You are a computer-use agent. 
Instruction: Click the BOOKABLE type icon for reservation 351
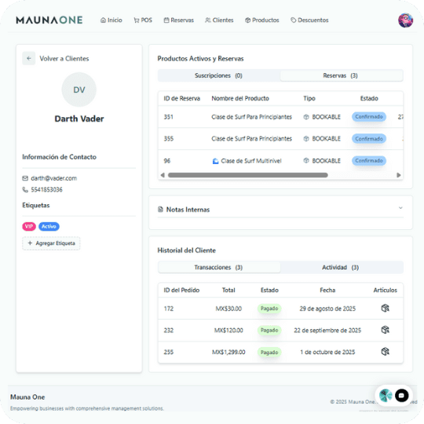[x=306, y=117]
